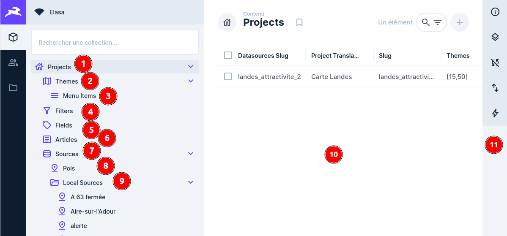Open the User Directory module icon

(13, 62)
